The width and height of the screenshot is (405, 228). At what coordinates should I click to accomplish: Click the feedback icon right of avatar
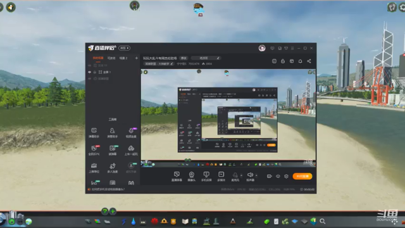(x=272, y=48)
